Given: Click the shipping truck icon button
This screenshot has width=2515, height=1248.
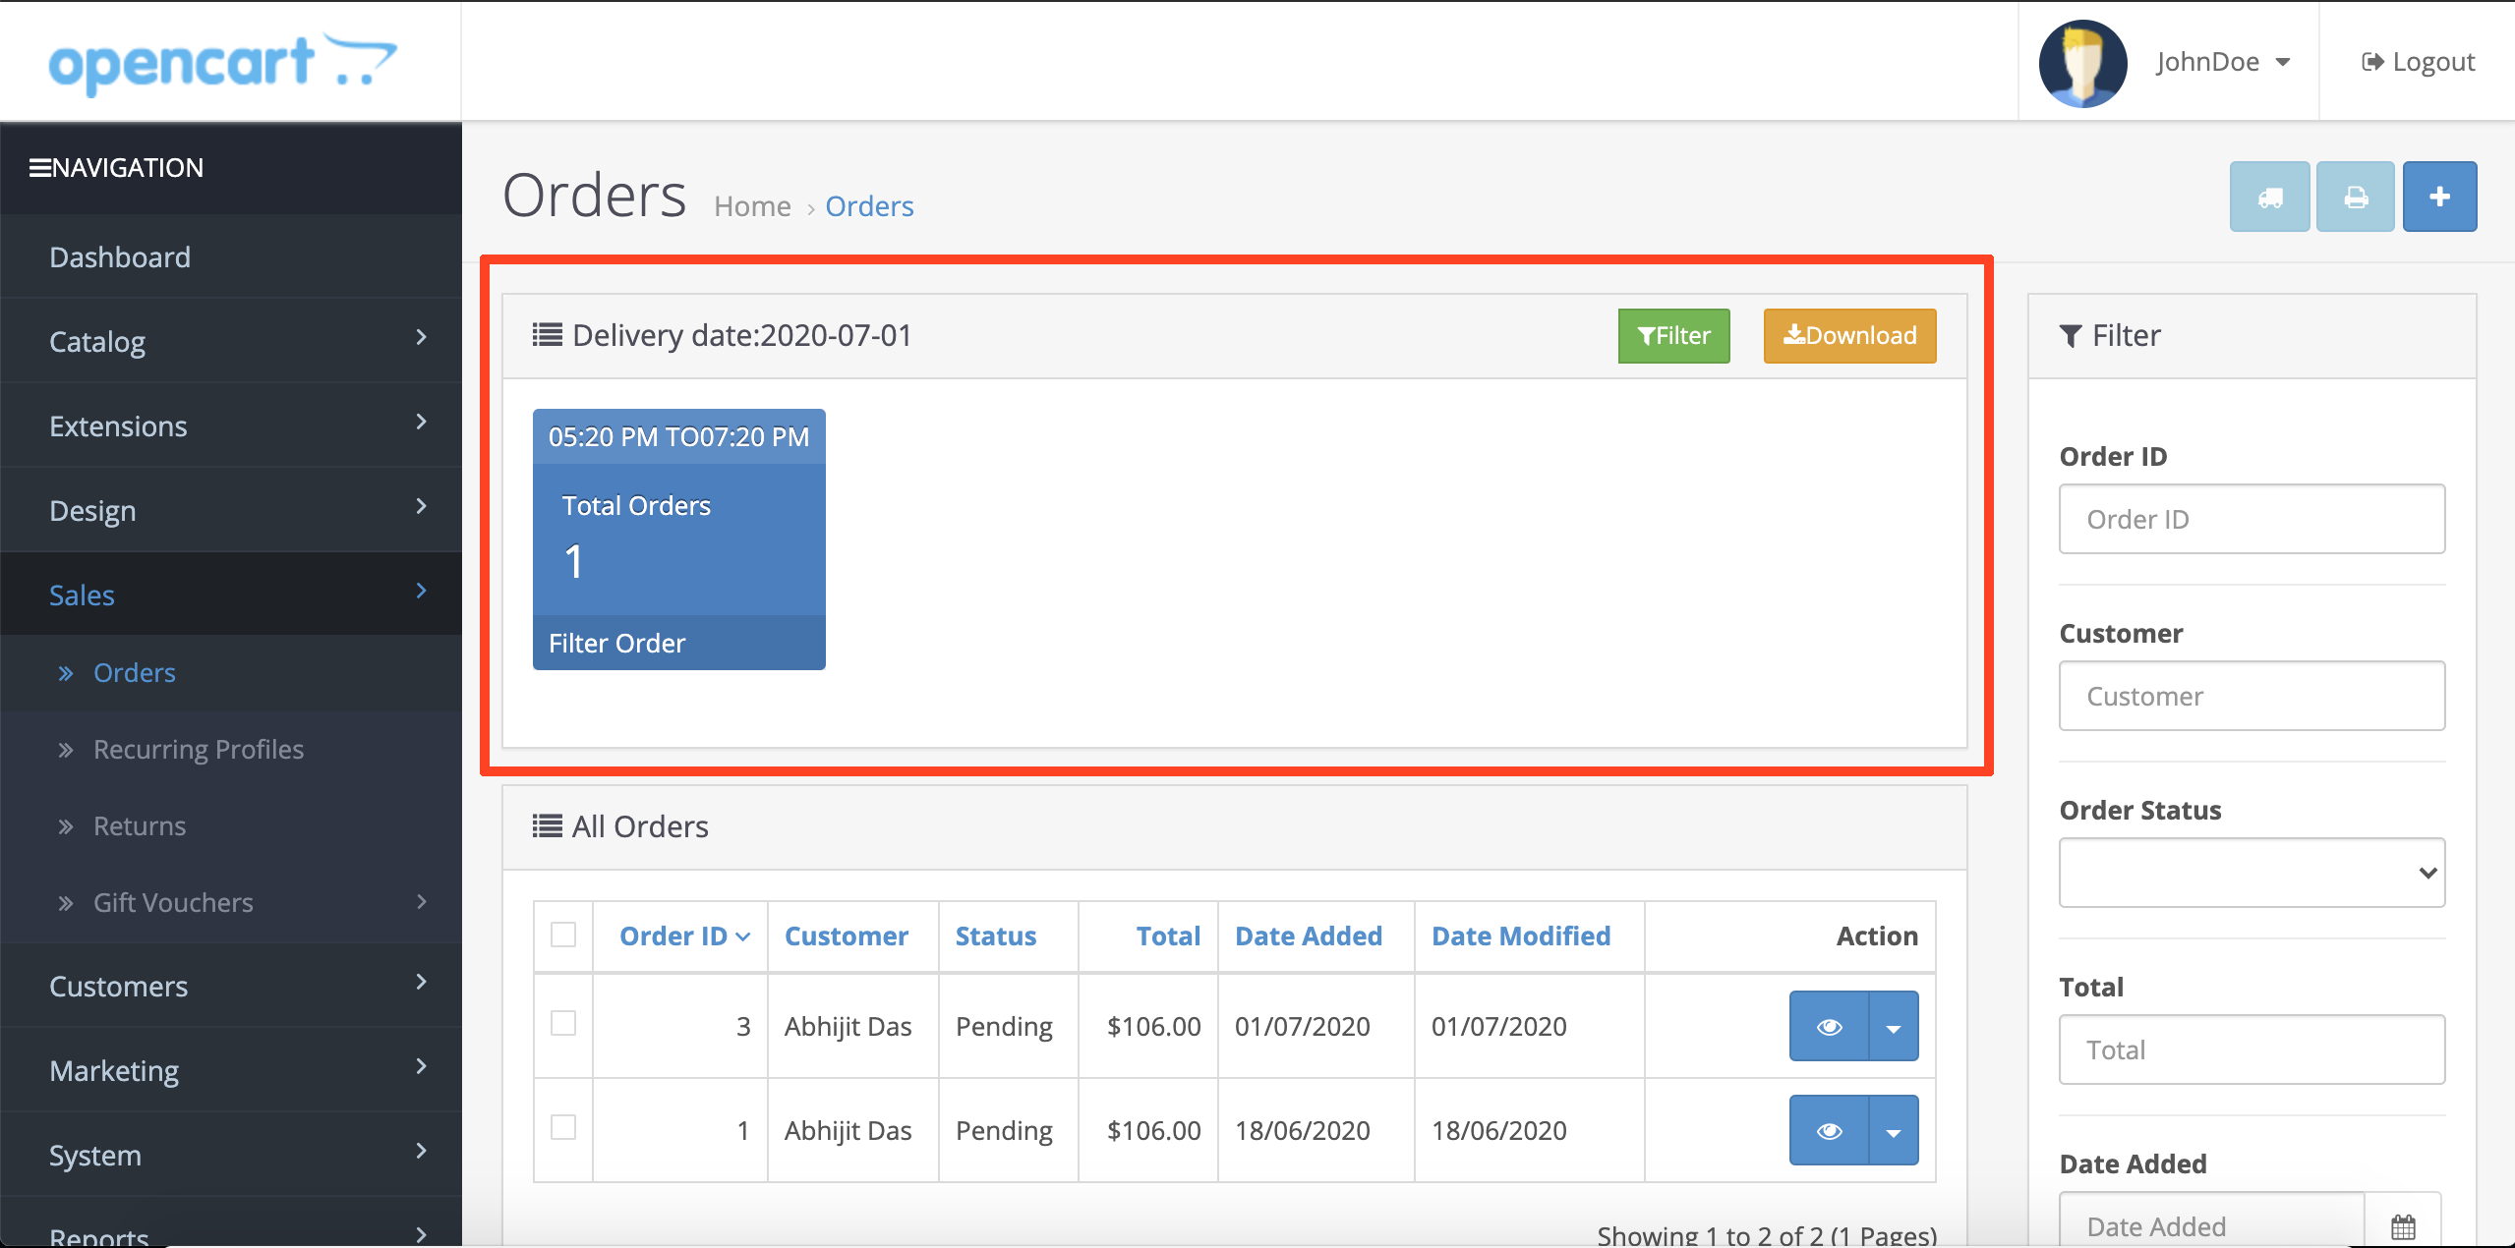Looking at the screenshot, I should pos(2269,197).
